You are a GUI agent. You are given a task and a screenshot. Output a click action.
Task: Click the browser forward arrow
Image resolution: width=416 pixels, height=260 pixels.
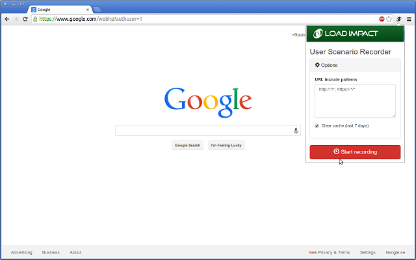click(x=16, y=19)
